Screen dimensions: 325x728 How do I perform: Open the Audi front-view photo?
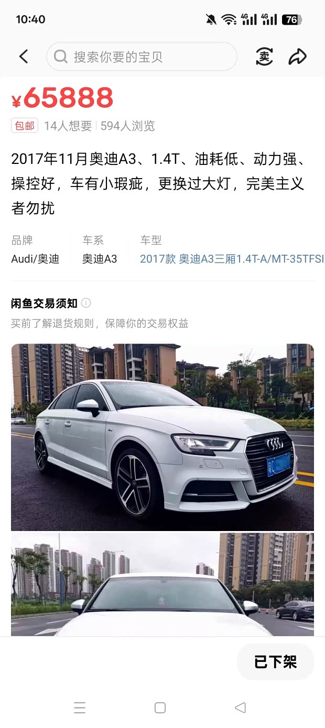pyautogui.click(x=162, y=585)
